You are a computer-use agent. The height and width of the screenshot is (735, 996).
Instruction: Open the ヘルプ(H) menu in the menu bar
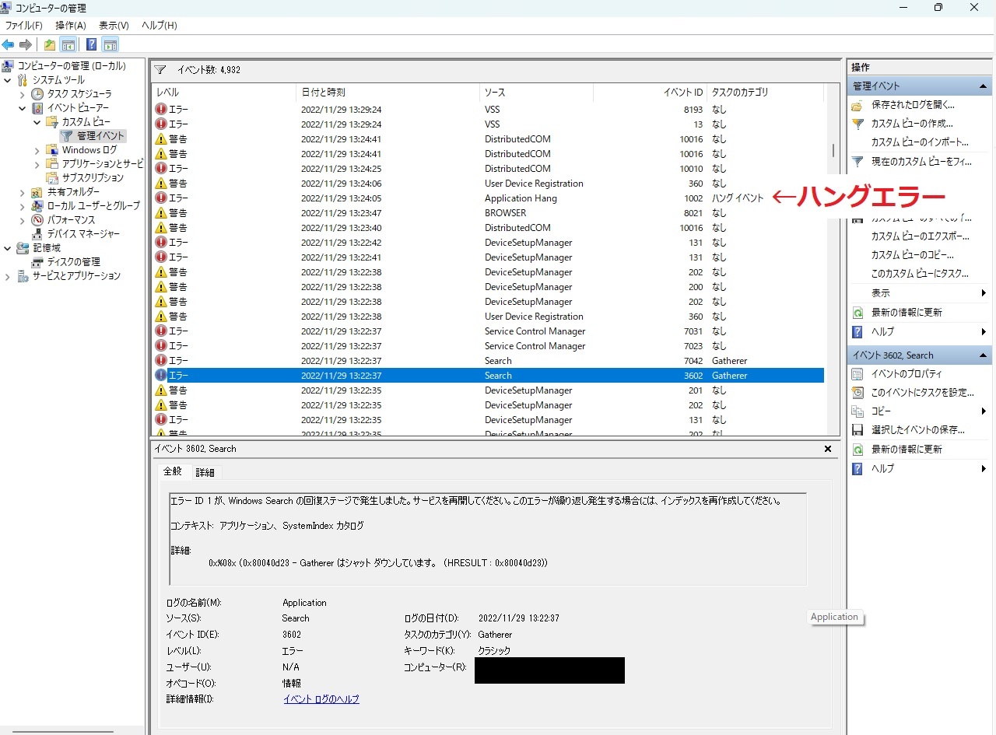pyautogui.click(x=160, y=26)
